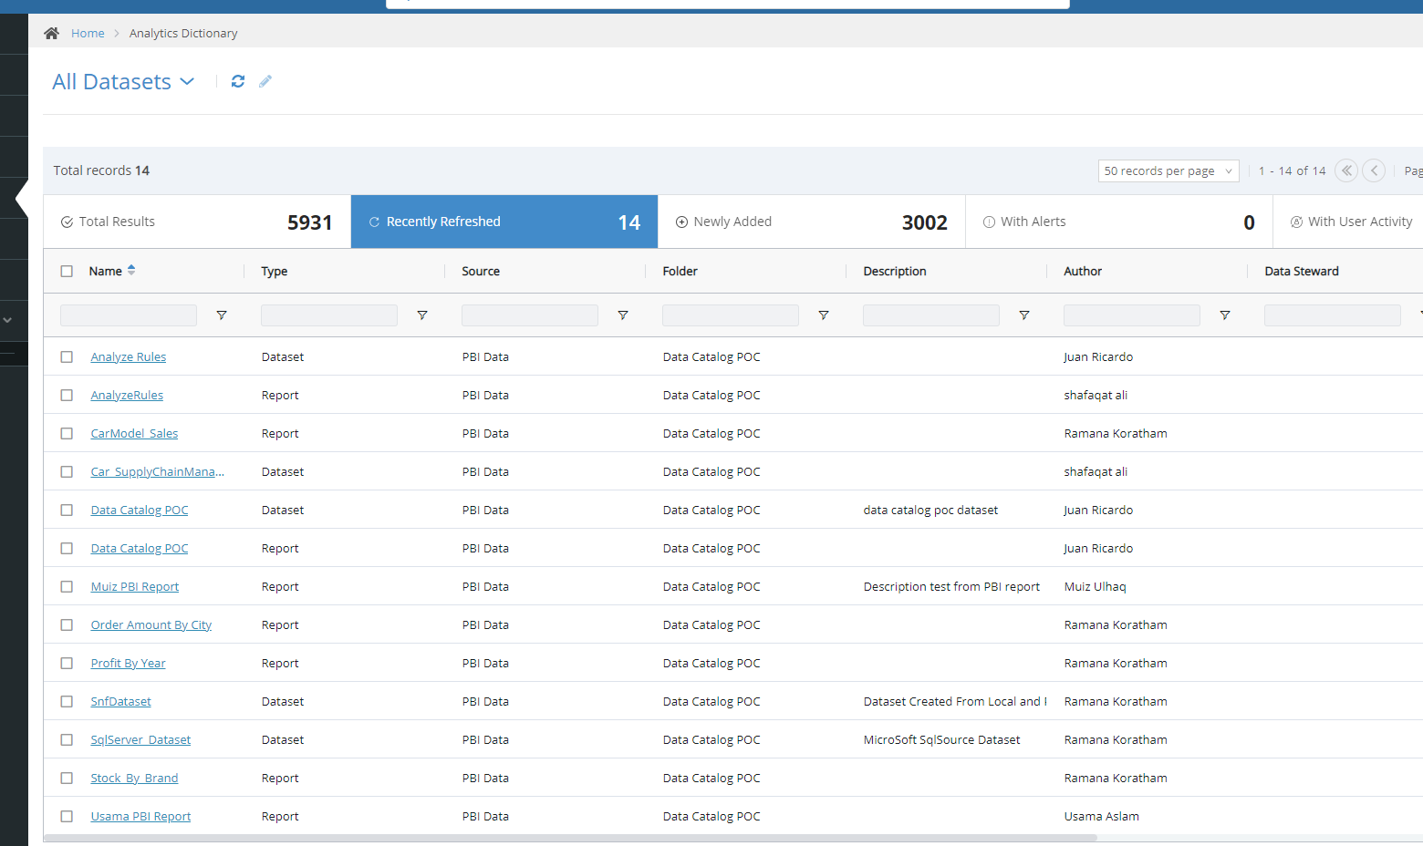Open Source column filter funnel icon
Viewport: 1423px width, 846px height.
[x=623, y=315]
